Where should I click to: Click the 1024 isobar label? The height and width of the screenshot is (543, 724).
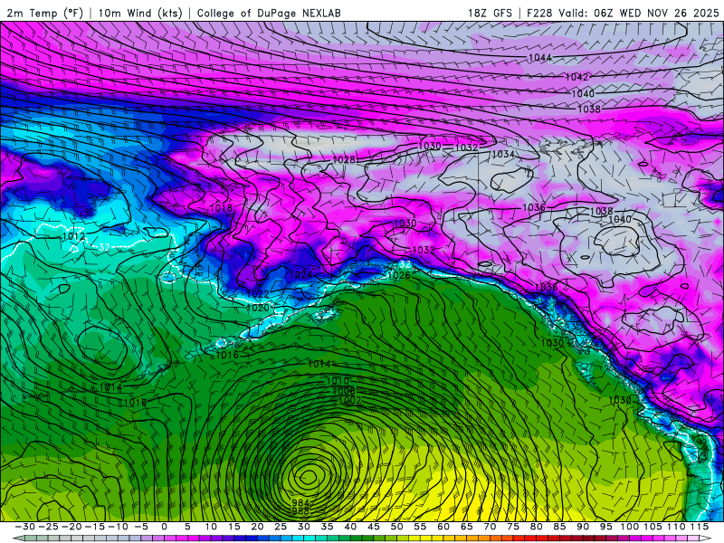coord(300,275)
